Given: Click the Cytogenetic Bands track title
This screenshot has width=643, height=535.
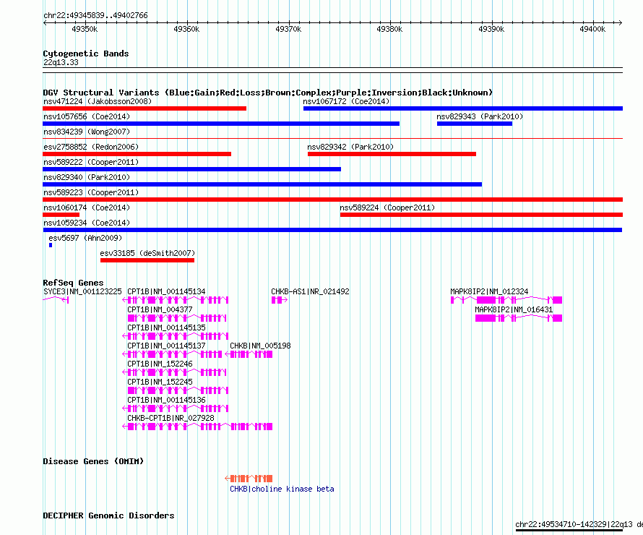Looking at the screenshot, I should click(86, 54).
